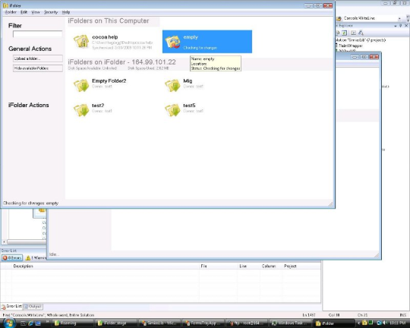410x328 pixels.
Task: Click the "cocoa help" folder name text
Action: 105,37
